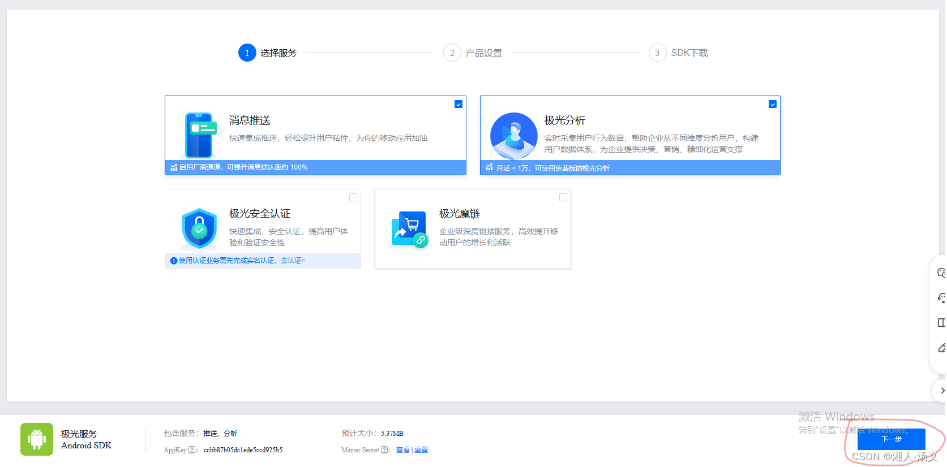Viewport: 947px width, 467px height.
Task: Open the pencil feedback sidebar icon
Action: coord(941,348)
